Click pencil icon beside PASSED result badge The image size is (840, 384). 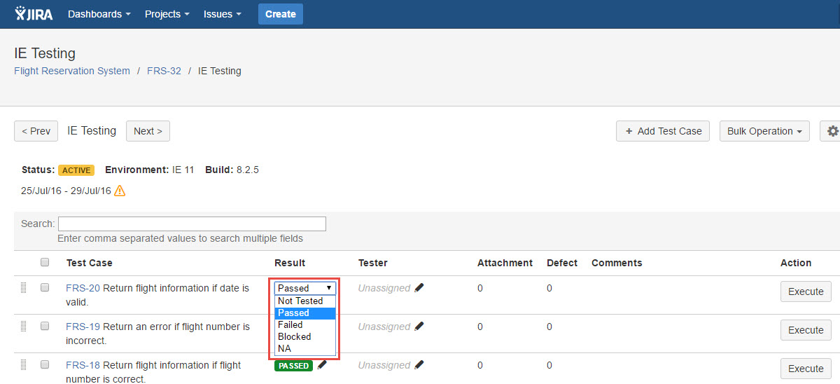pos(322,365)
